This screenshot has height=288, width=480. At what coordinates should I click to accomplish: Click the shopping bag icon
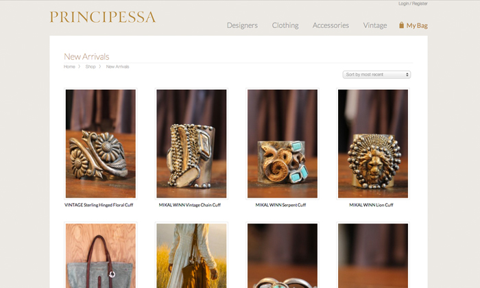(x=401, y=25)
